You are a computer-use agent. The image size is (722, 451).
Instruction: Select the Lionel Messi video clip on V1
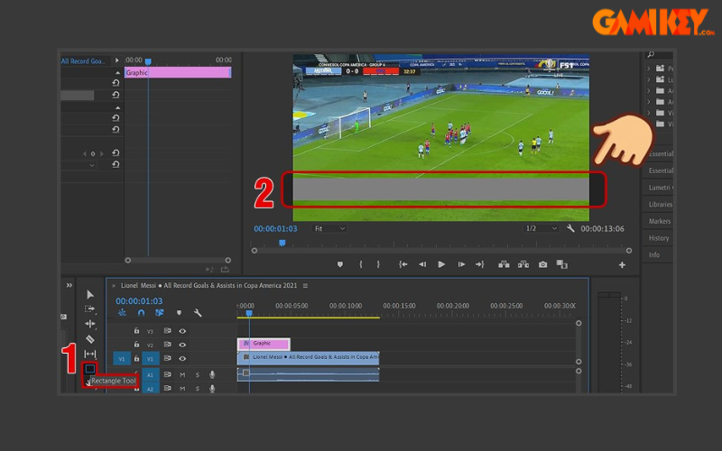(308, 357)
